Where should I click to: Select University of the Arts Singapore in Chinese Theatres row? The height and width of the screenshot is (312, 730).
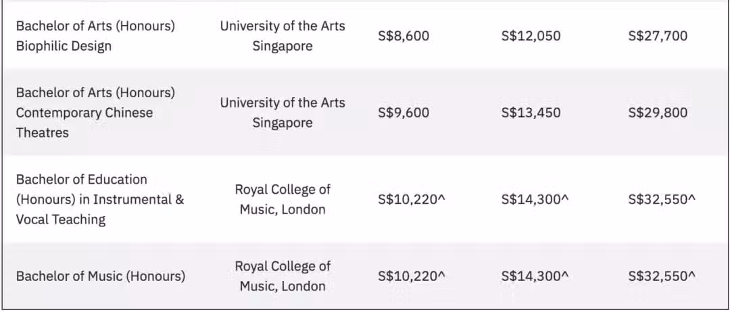(x=283, y=113)
